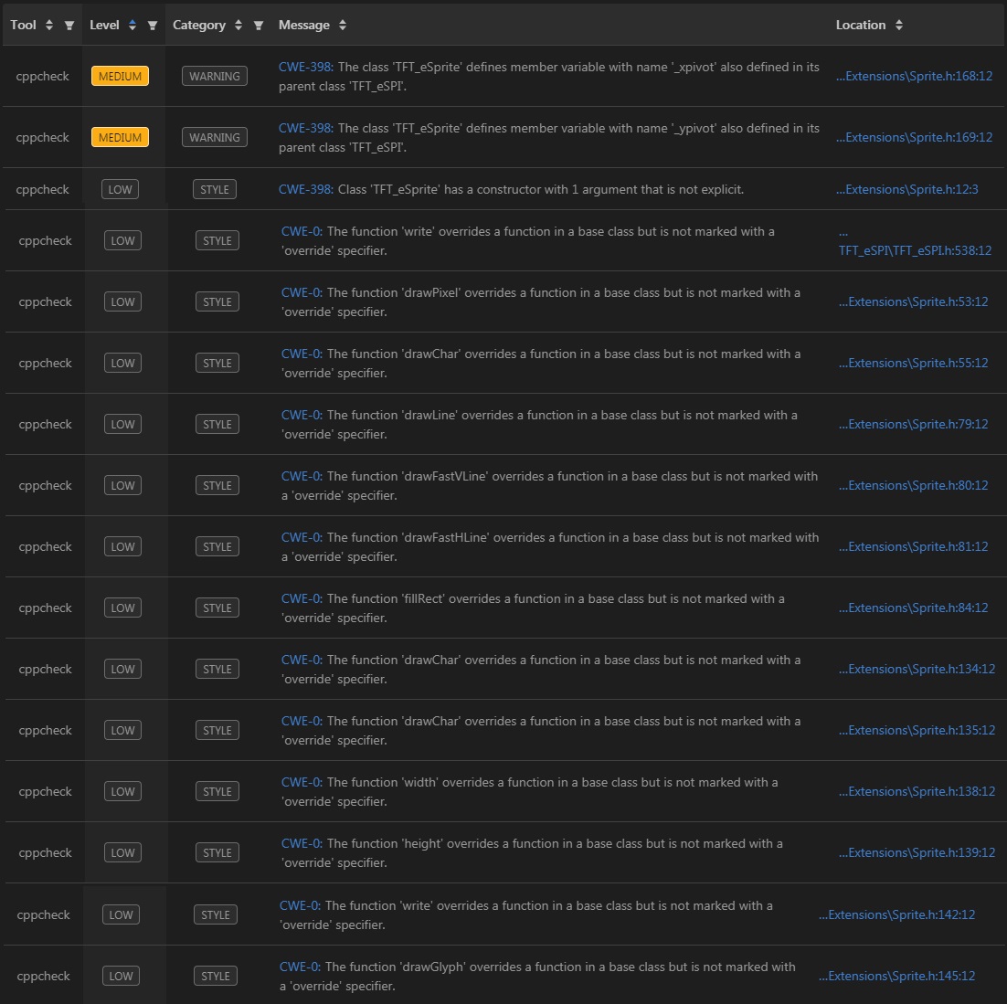Screen dimensions: 1007x1004
Task: Open the Category column filter funnel
Action: click(259, 26)
